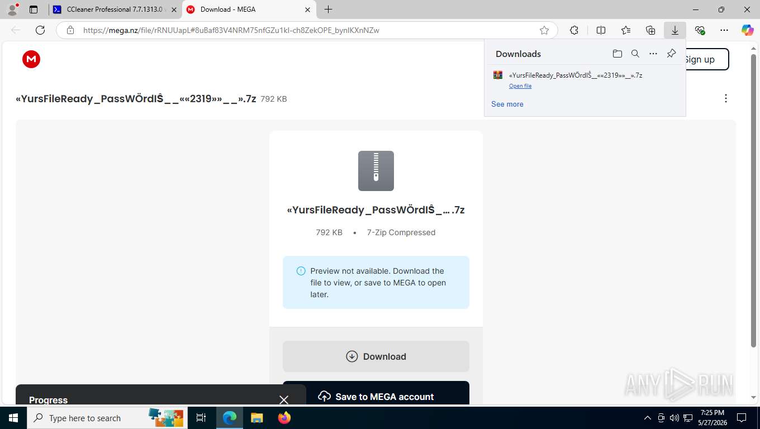Viewport: 760px width, 429px height.
Task: Close the Download - MEGA tab
Action: (x=307, y=9)
